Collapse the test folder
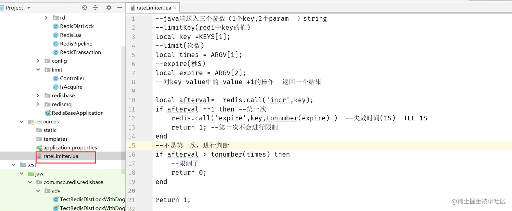512x211 pixels. click(14, 165)
